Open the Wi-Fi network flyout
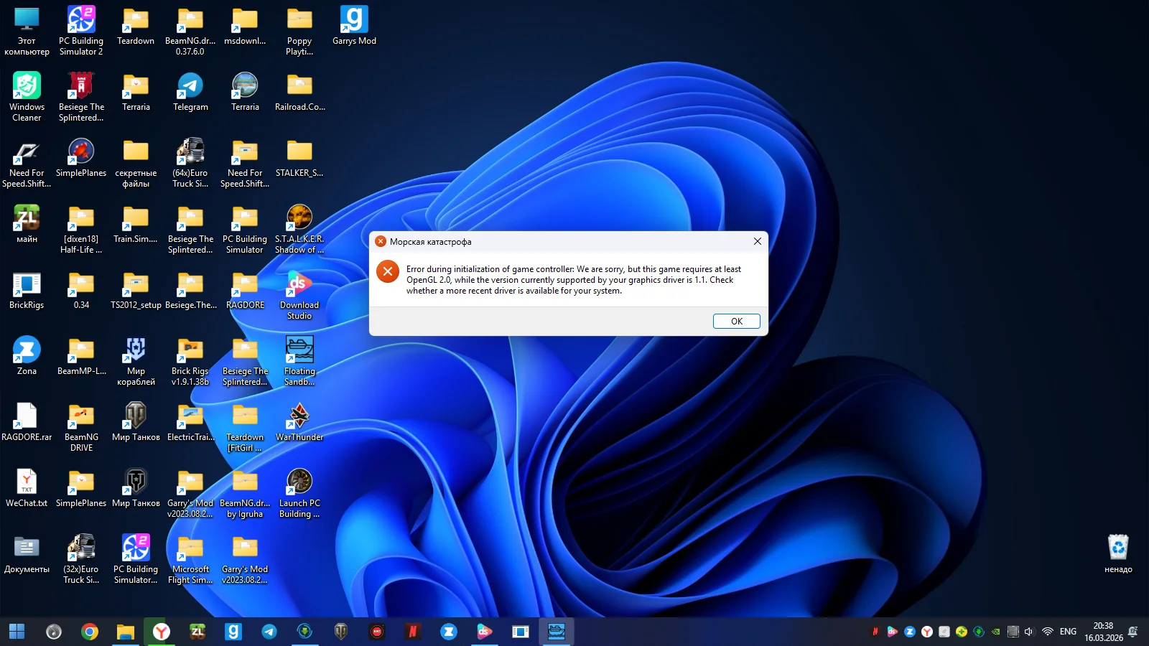 click(1048, 632)
